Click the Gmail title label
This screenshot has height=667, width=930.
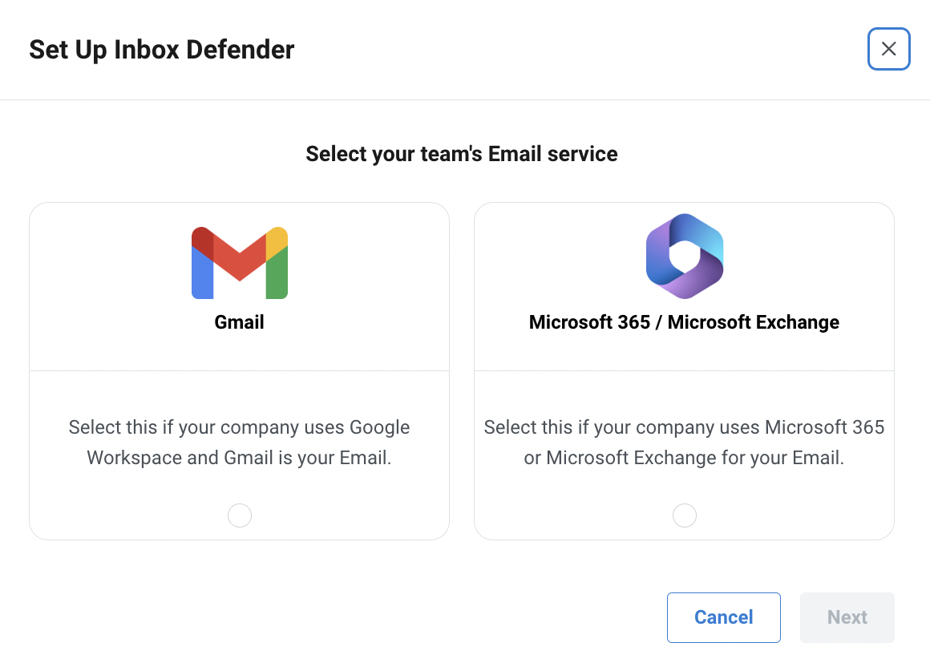[x=239, y=322]
